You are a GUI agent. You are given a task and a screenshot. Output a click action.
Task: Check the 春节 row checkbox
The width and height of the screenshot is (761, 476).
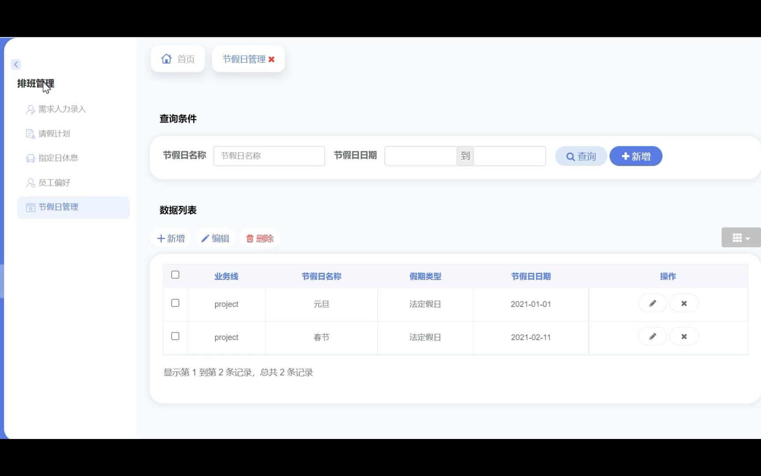coord(175,336)
